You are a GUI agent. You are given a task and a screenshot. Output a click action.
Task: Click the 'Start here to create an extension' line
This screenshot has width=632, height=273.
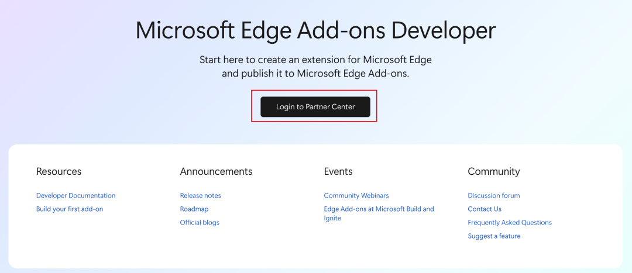tap(315, 60)
